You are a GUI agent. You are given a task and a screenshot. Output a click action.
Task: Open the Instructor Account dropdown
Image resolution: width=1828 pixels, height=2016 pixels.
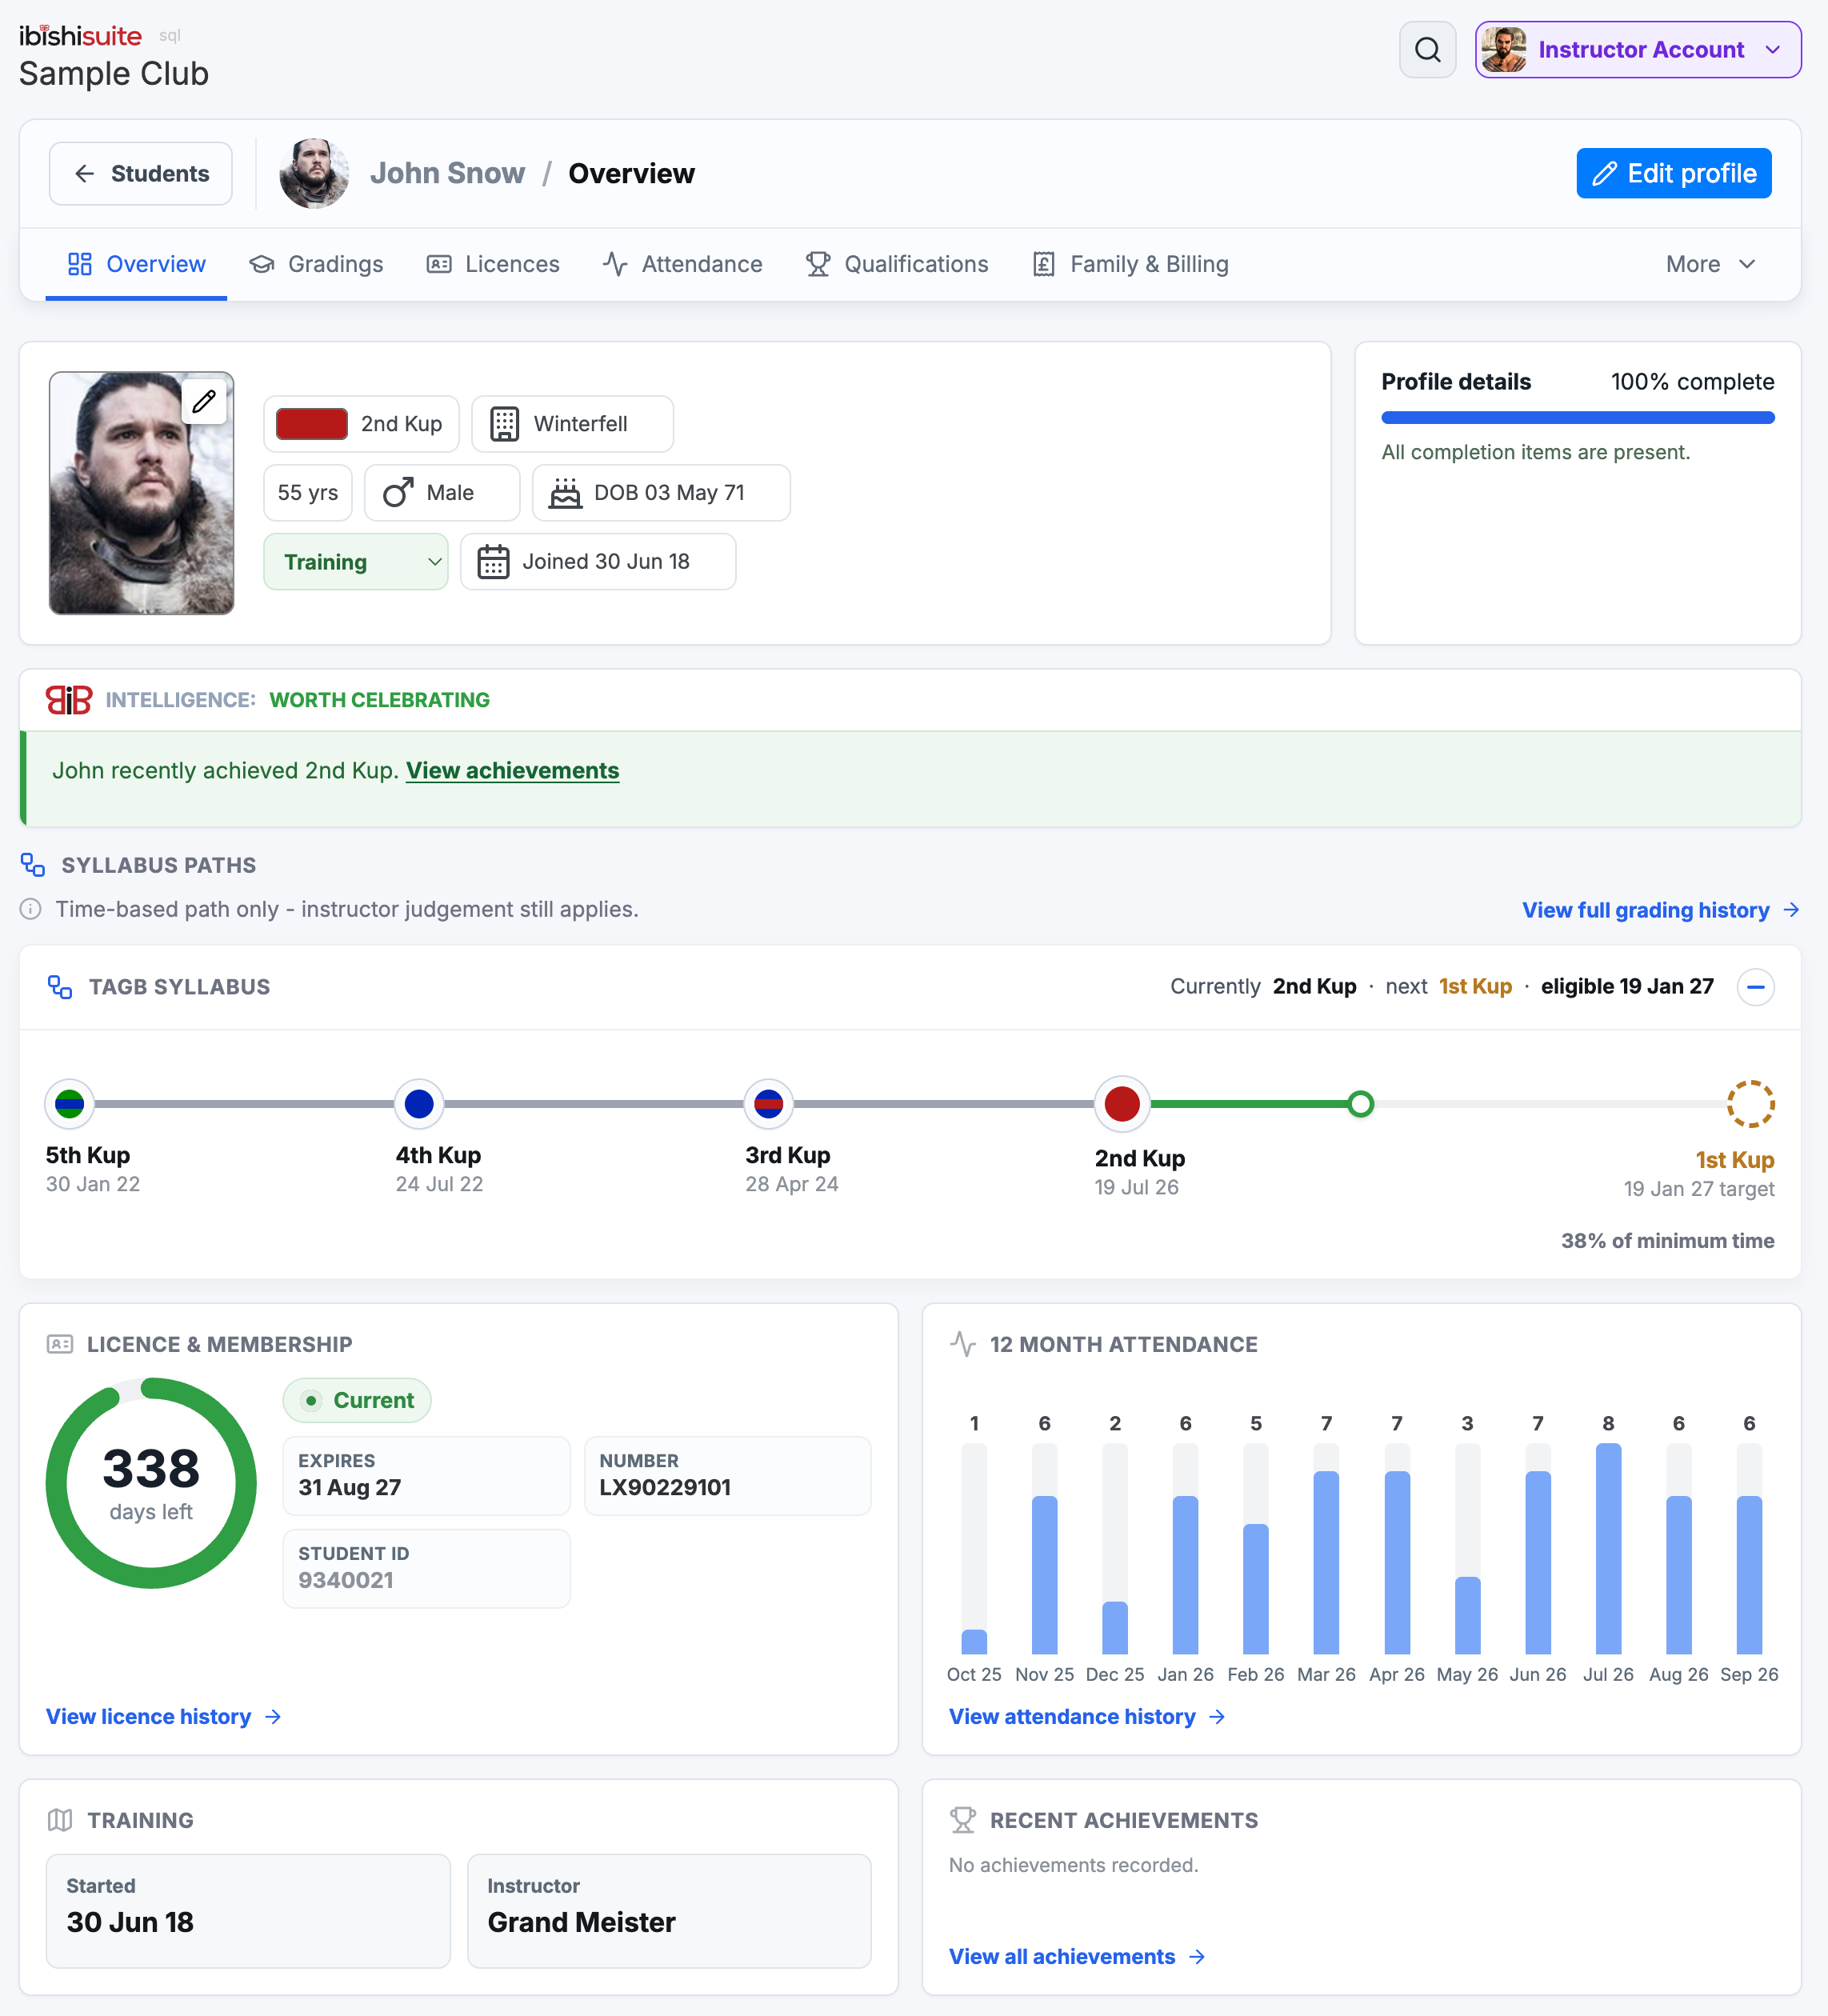[1638, 49]
